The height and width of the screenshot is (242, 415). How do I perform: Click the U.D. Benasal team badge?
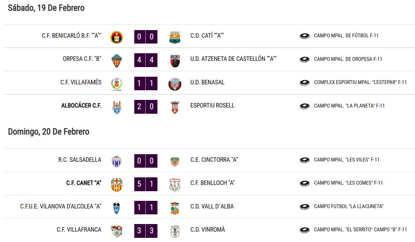[175, 84]
